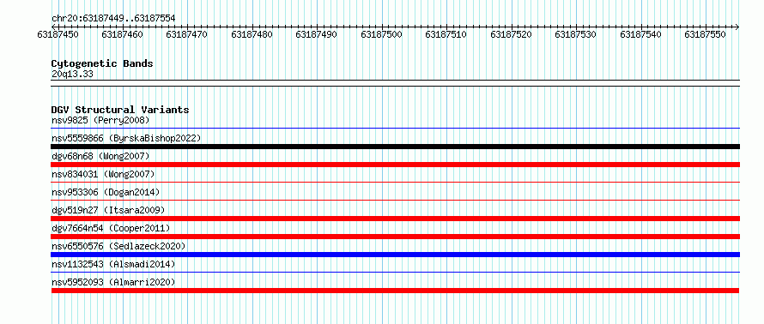Open variant nsv5559866 (ByrskaBishop2022) label
The image size is (764, 324).
(x=126, y=138)
